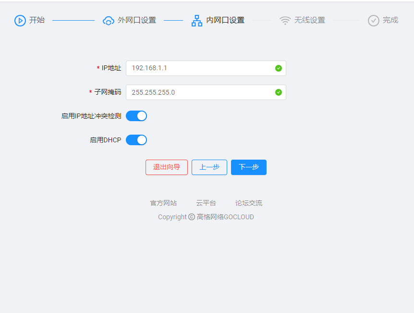Select the 外网口设置 step label

(137, 20)
